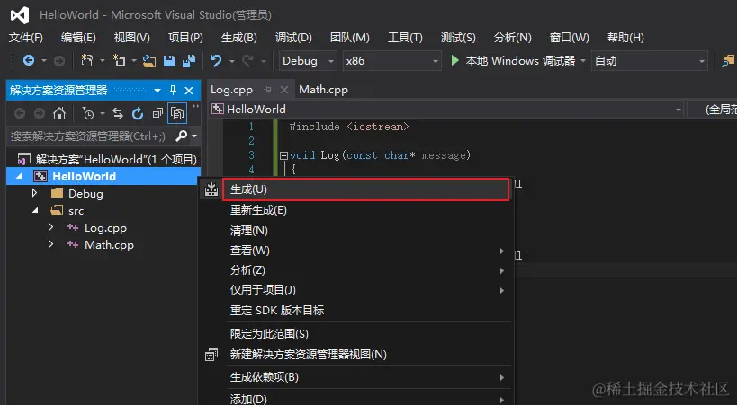Click the HelloWorld project icon in tree

[40, 176]
